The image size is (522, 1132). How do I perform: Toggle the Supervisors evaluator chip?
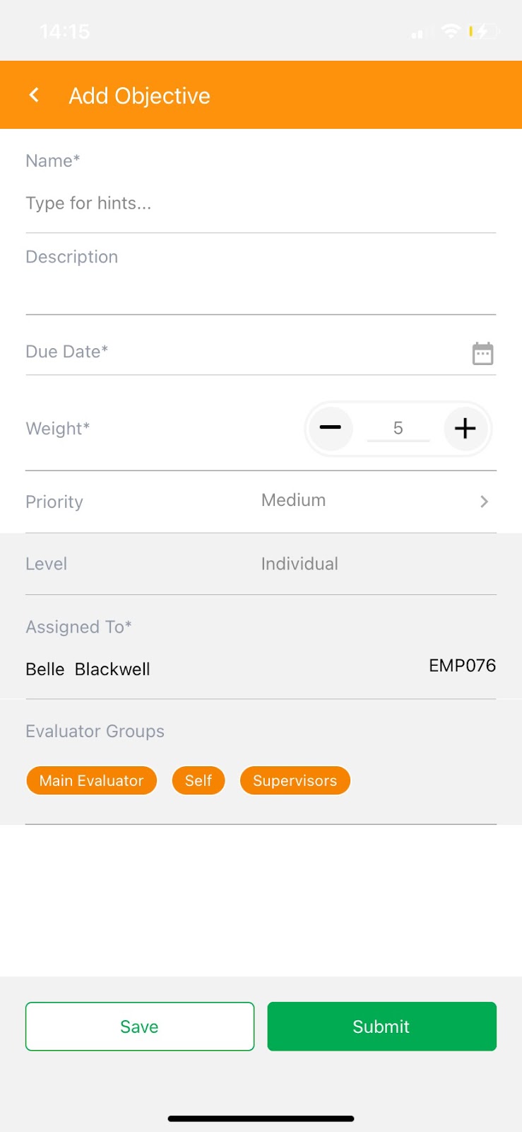[295, 780]
